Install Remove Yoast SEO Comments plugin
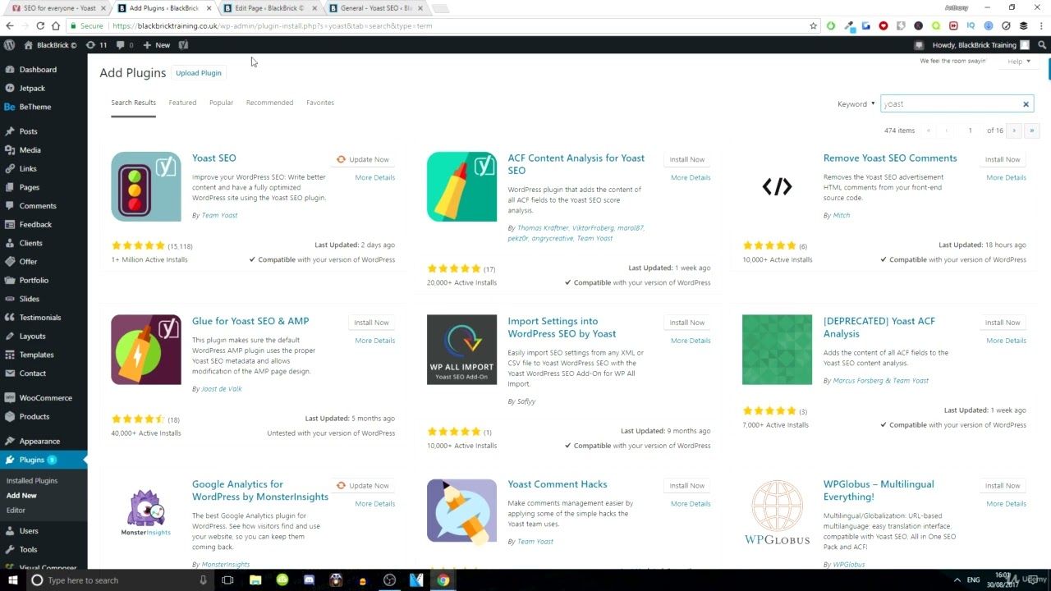 [x=1003, y=159]
